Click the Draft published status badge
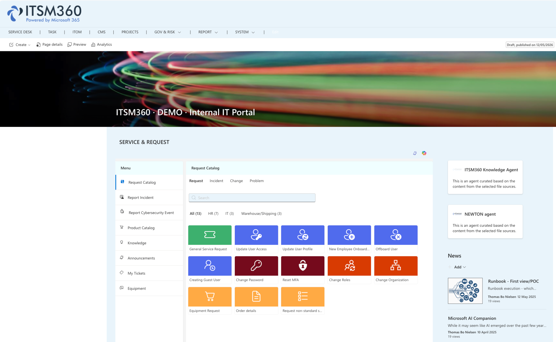This screenshot has height=342, width=556. click(530, 45)
